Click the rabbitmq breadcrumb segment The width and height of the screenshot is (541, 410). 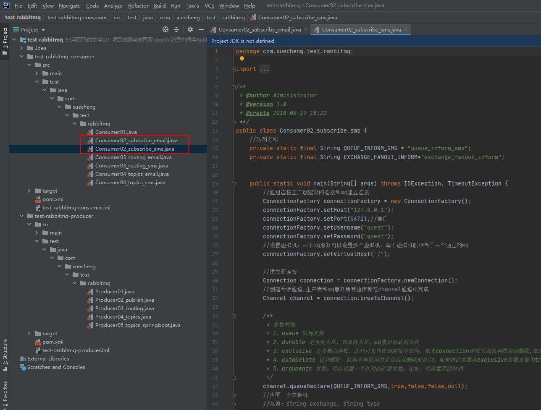(x=233, y=18)
